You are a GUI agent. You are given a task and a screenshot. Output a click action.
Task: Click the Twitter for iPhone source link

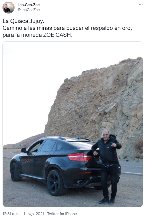(62, 214)
